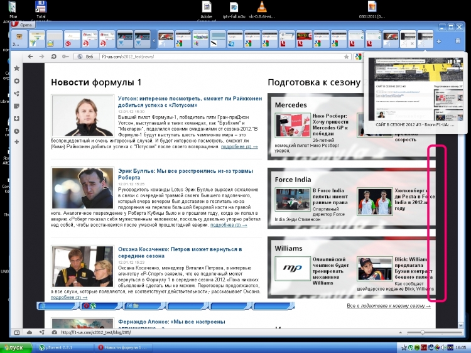Click the system clock showing 16:05

pos(461,347)
